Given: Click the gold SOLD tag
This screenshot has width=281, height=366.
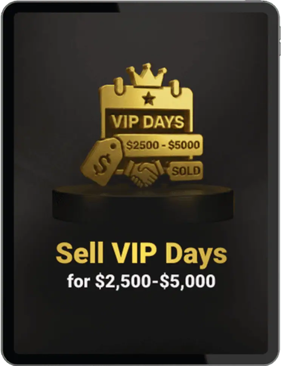Looking at the screenshot, I should click(x=185, y=171).
